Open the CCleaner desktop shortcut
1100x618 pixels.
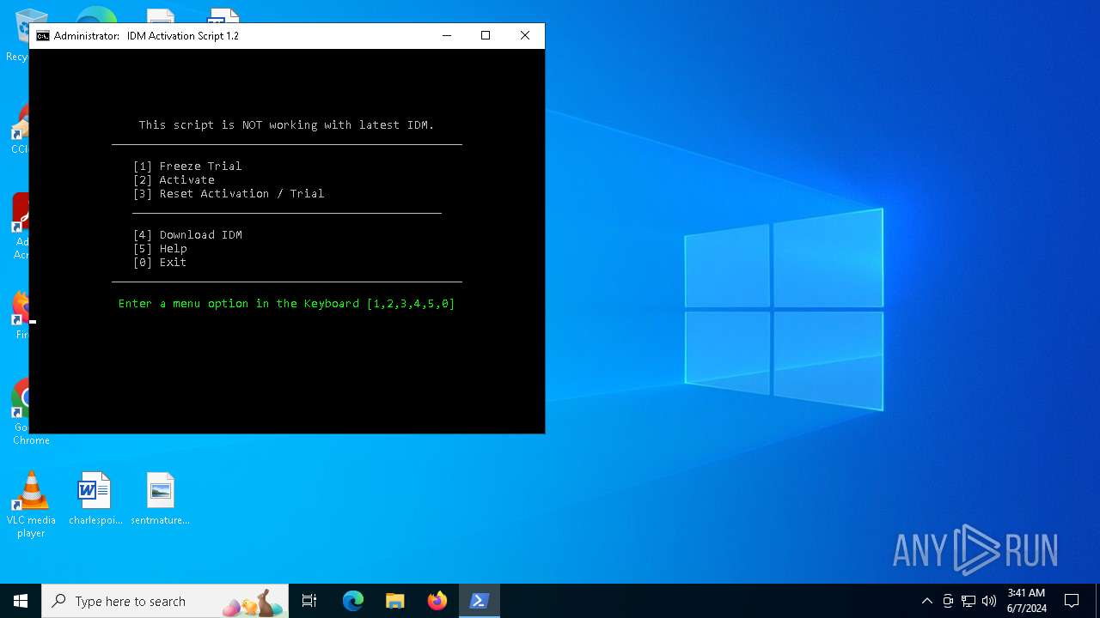point(20,129)
